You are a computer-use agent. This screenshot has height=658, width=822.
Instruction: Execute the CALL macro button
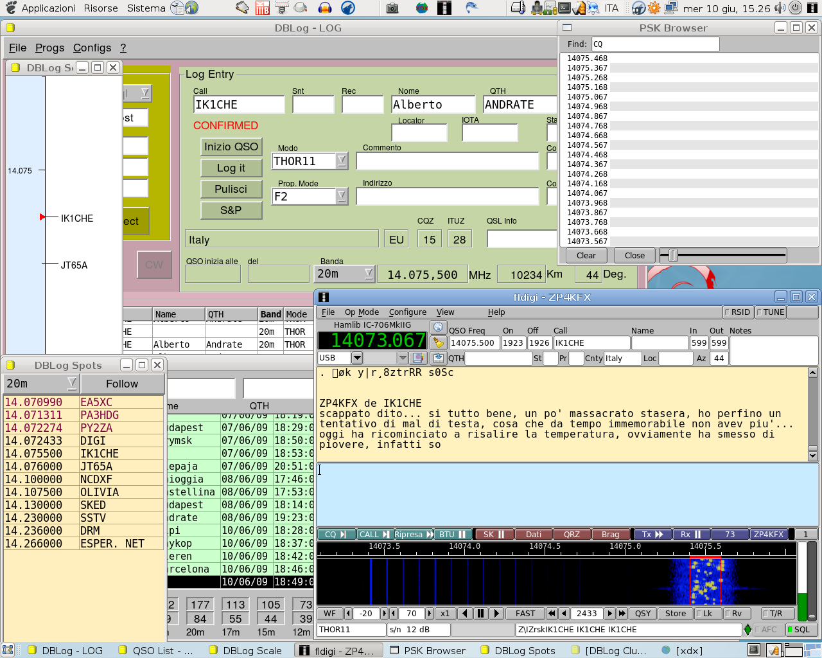[374, 534]
